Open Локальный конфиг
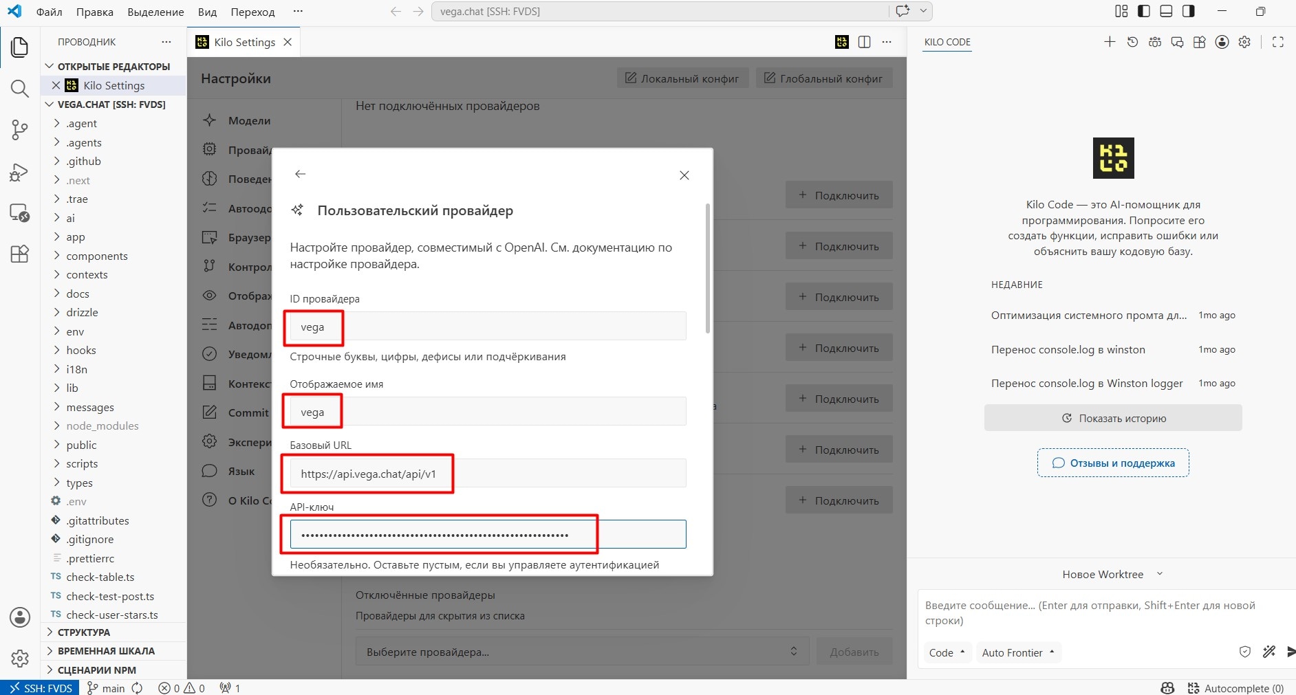 tap(683, 78)
